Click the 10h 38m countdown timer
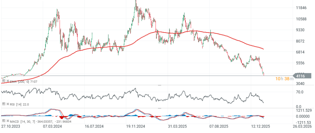The height and width of the screenshot is (133, 315). 284,79
